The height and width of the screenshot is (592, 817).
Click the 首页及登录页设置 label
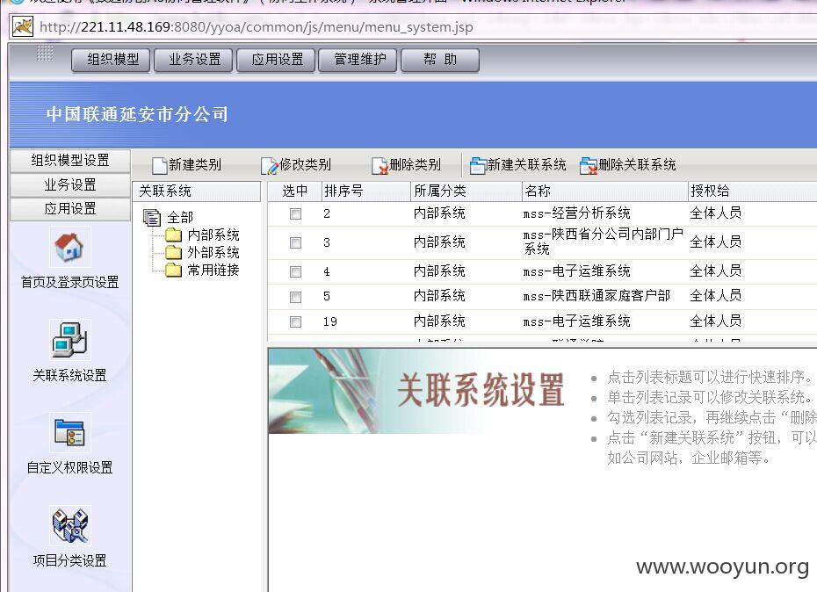tap(69, 283)
